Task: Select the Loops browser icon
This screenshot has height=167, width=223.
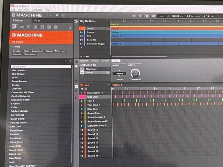Action: point(49,27)
